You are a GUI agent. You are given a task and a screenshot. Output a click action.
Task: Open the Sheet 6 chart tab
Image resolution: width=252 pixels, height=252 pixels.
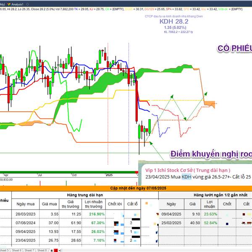pyautogui.click(x=17, y=250)
